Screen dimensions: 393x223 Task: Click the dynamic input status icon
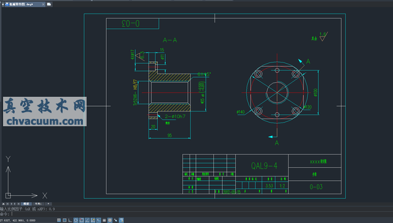coord(98,221)
